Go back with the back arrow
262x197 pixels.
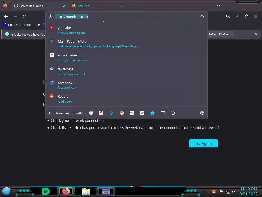(6, 17)
